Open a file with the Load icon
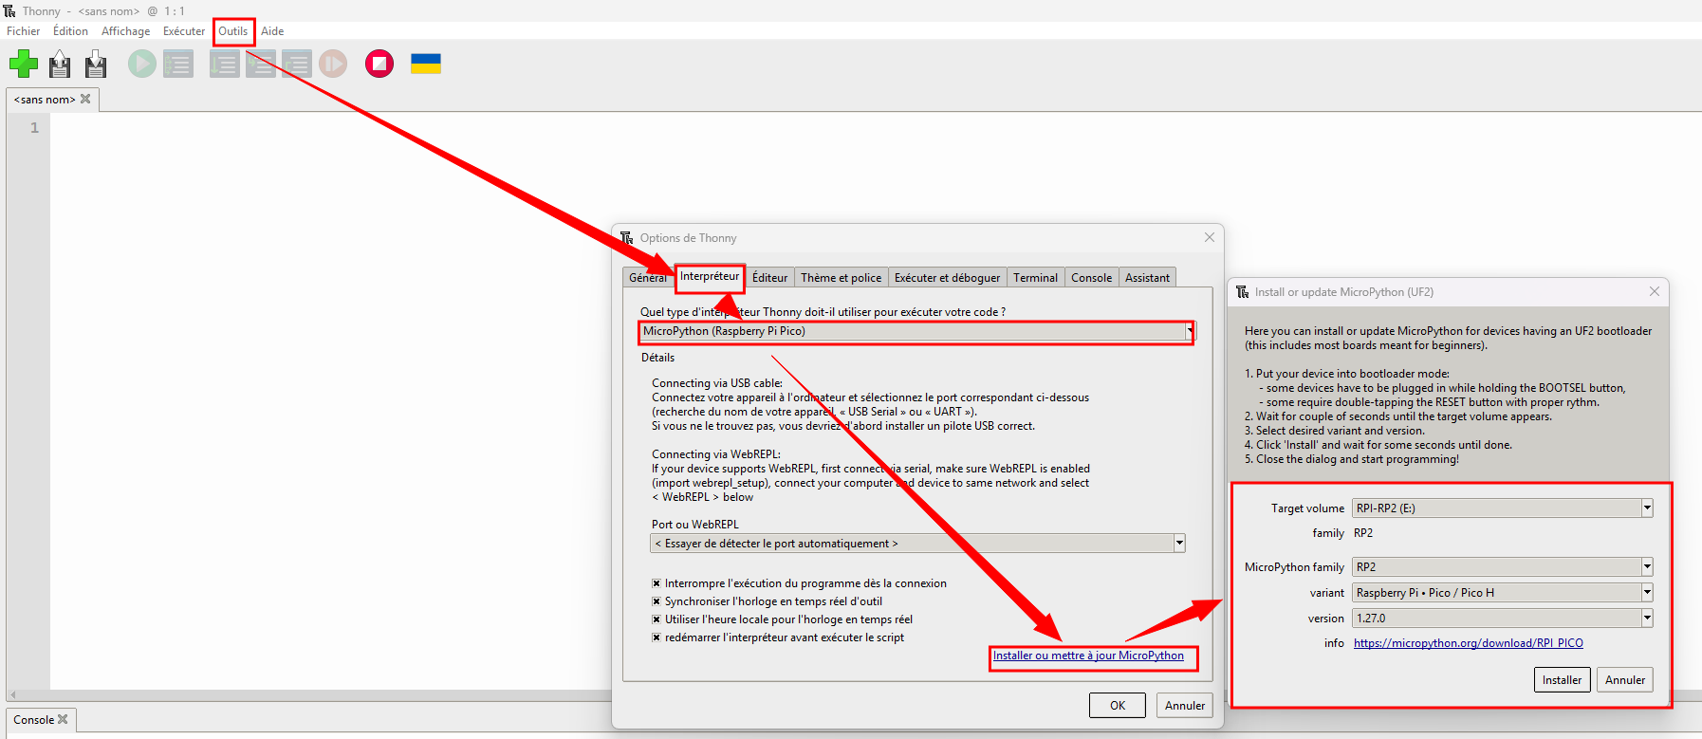The width and height of the screenshot is (1702, 739). (x=60, y=65)
